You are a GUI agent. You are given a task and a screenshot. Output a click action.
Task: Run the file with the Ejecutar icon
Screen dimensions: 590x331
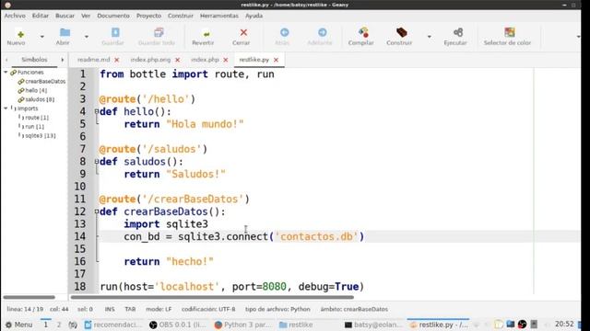[x=458, y=33]
